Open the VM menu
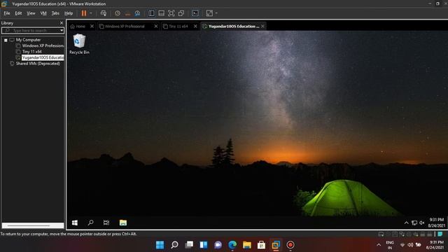448x252 pixels. click(x=43, y=13)
